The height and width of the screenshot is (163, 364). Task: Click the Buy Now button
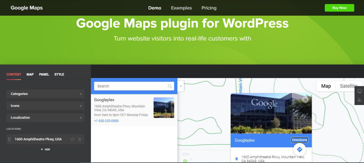pos(339,8)
